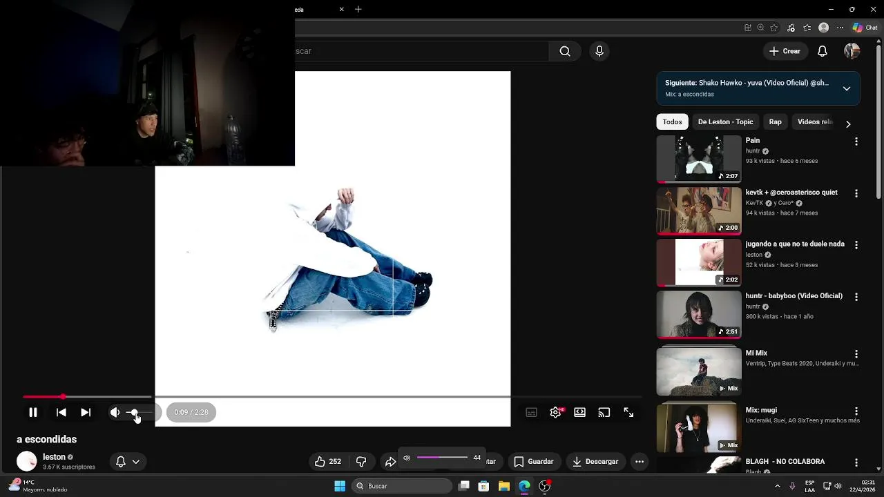Select the Videos relacionados chip
Screen dimensions: 884x497
(815, 122)
